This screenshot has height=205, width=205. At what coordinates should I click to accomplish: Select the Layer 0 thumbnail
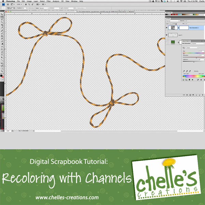pyautogui.click(x=173, y=35)
